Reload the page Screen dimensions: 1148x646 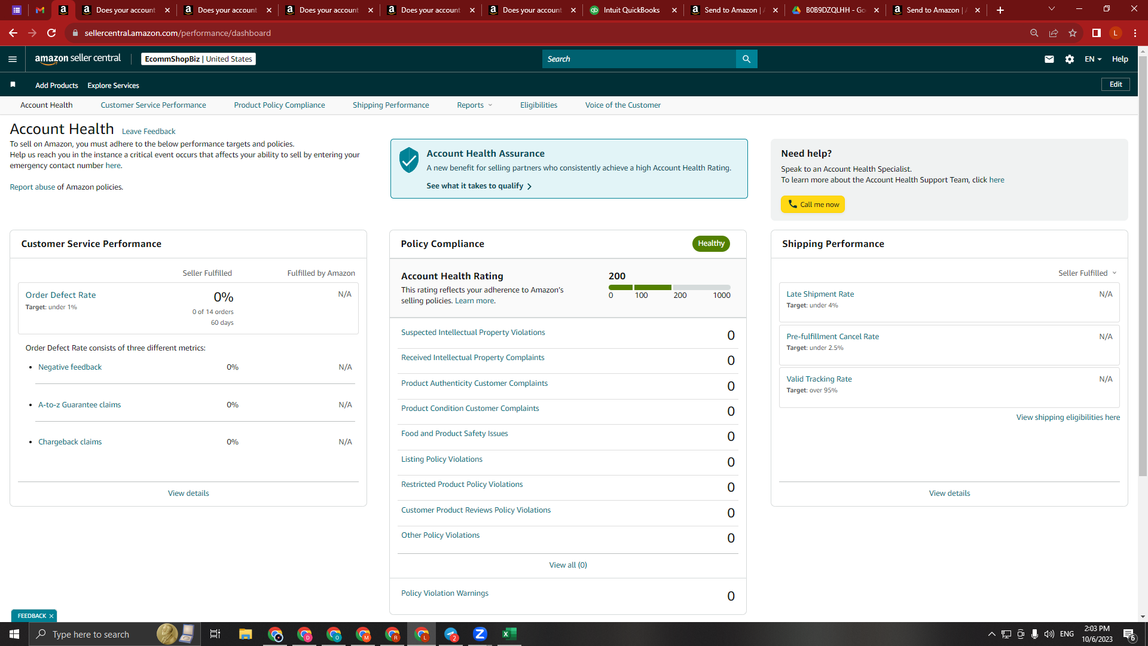coord(51,33)
